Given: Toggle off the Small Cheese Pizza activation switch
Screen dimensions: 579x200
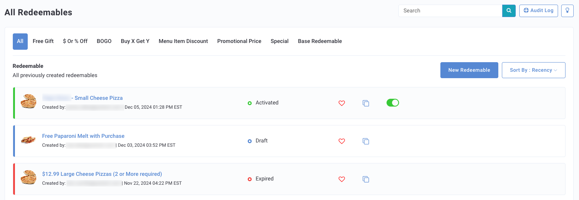Looking at the screenshot, I should click(x=393, y=103).
